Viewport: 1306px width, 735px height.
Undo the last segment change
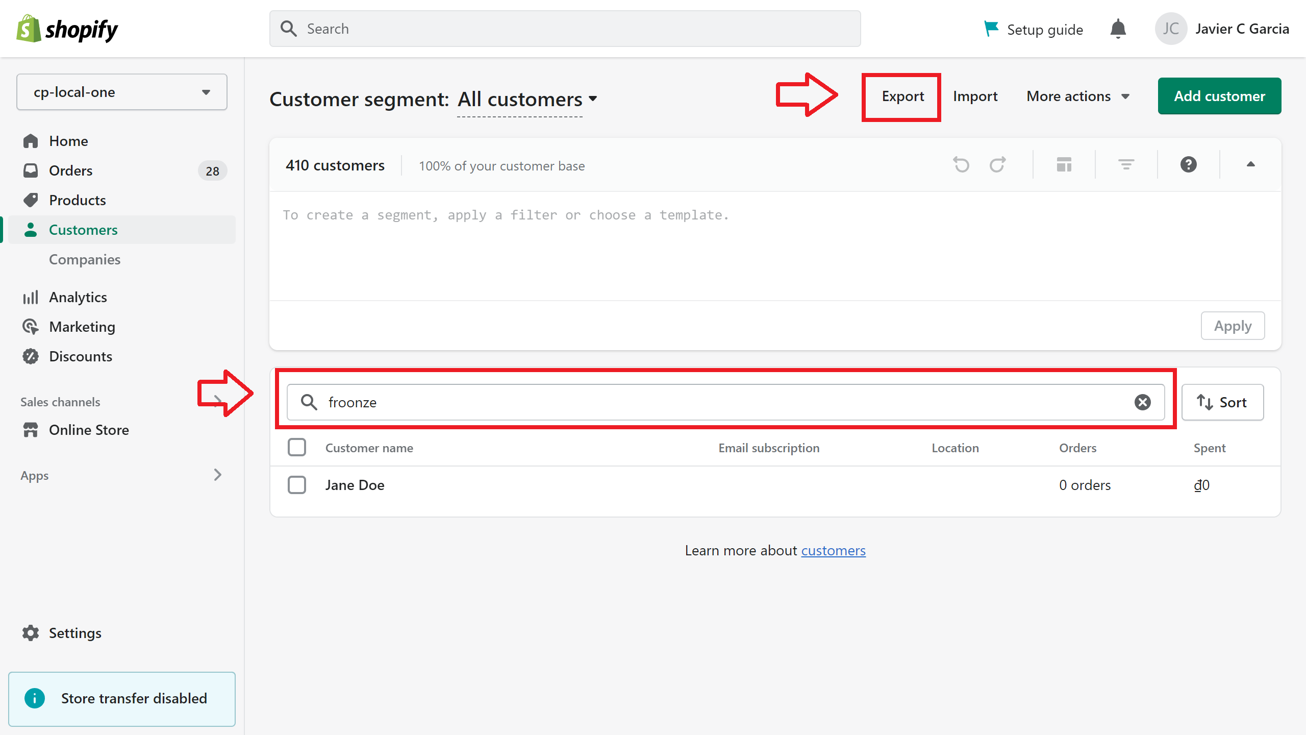point(961,164)
